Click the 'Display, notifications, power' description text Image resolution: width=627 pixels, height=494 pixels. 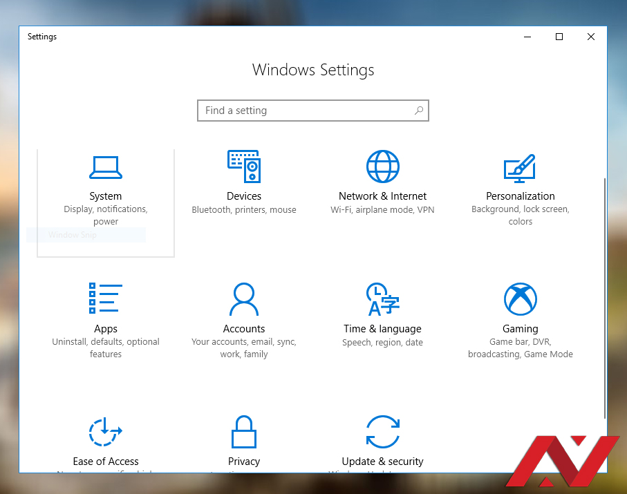point(106,215)
